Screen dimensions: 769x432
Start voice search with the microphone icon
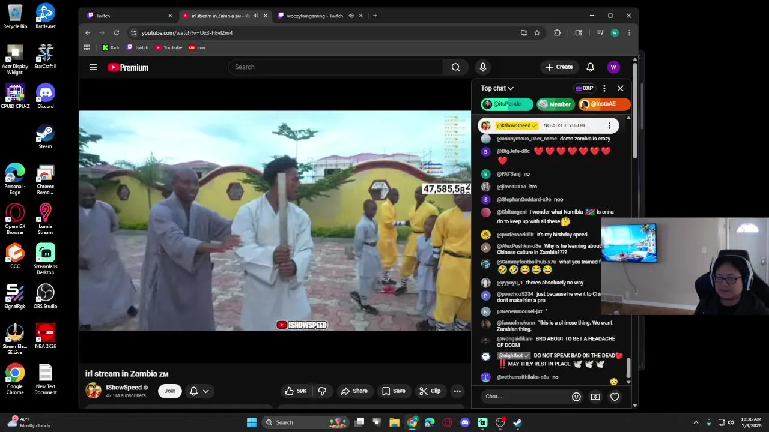click(x=482, y=67)
